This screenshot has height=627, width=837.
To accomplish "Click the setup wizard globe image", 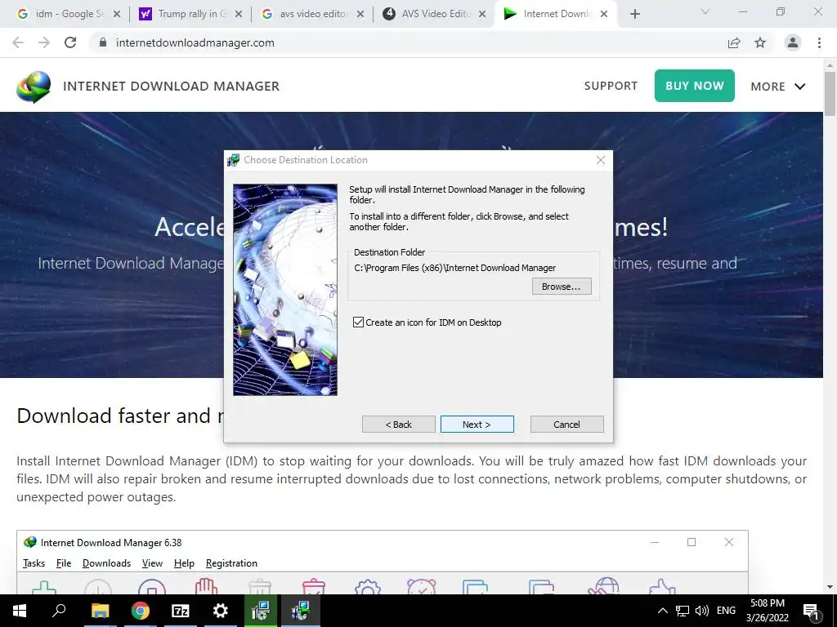I will pyautogui.click(x=285, y=290).
